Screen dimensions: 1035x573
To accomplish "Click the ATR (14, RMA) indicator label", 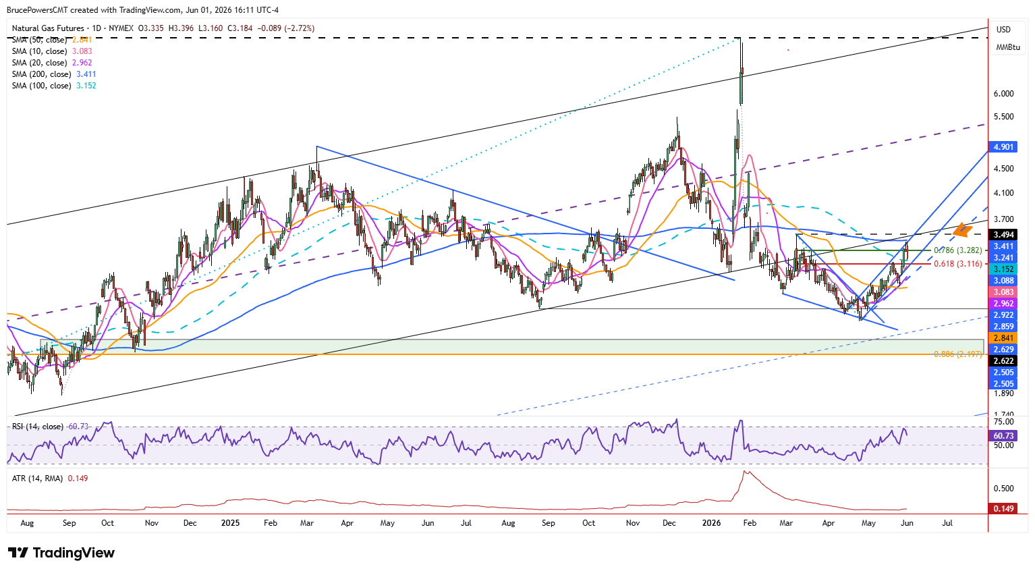I will pos(38,479).
